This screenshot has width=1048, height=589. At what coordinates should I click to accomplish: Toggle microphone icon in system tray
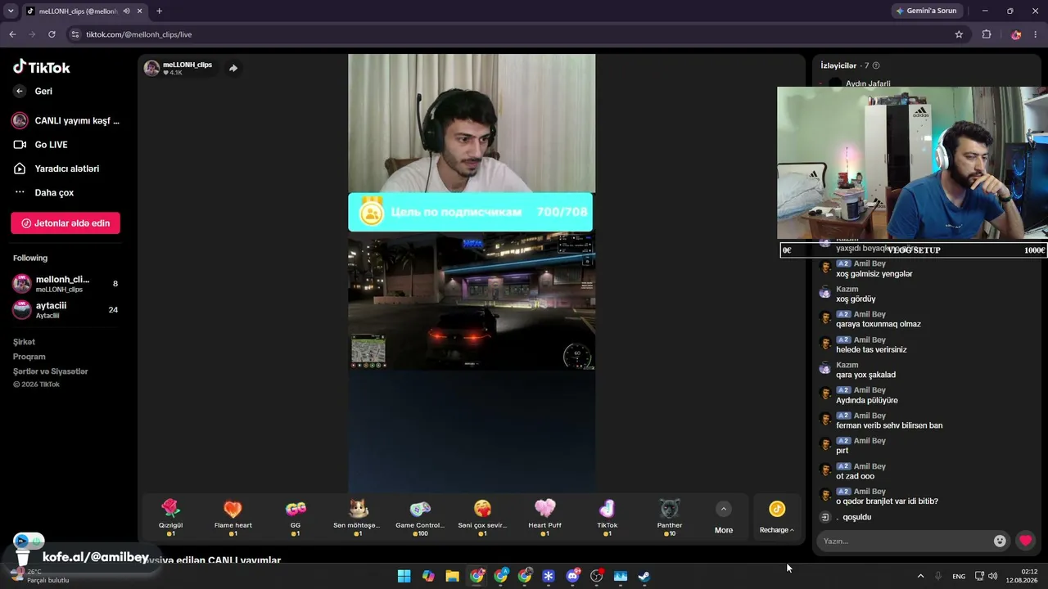[938, 576]
